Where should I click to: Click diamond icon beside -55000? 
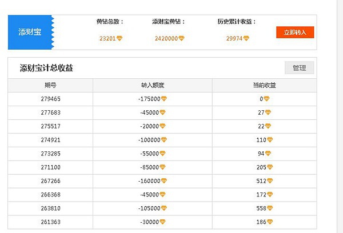162,154
